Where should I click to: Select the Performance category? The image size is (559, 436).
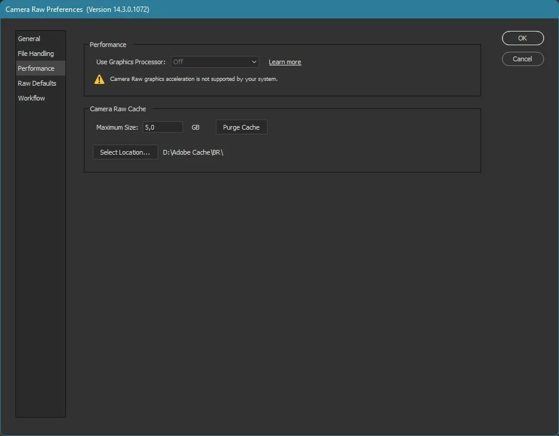coord(40,68)
